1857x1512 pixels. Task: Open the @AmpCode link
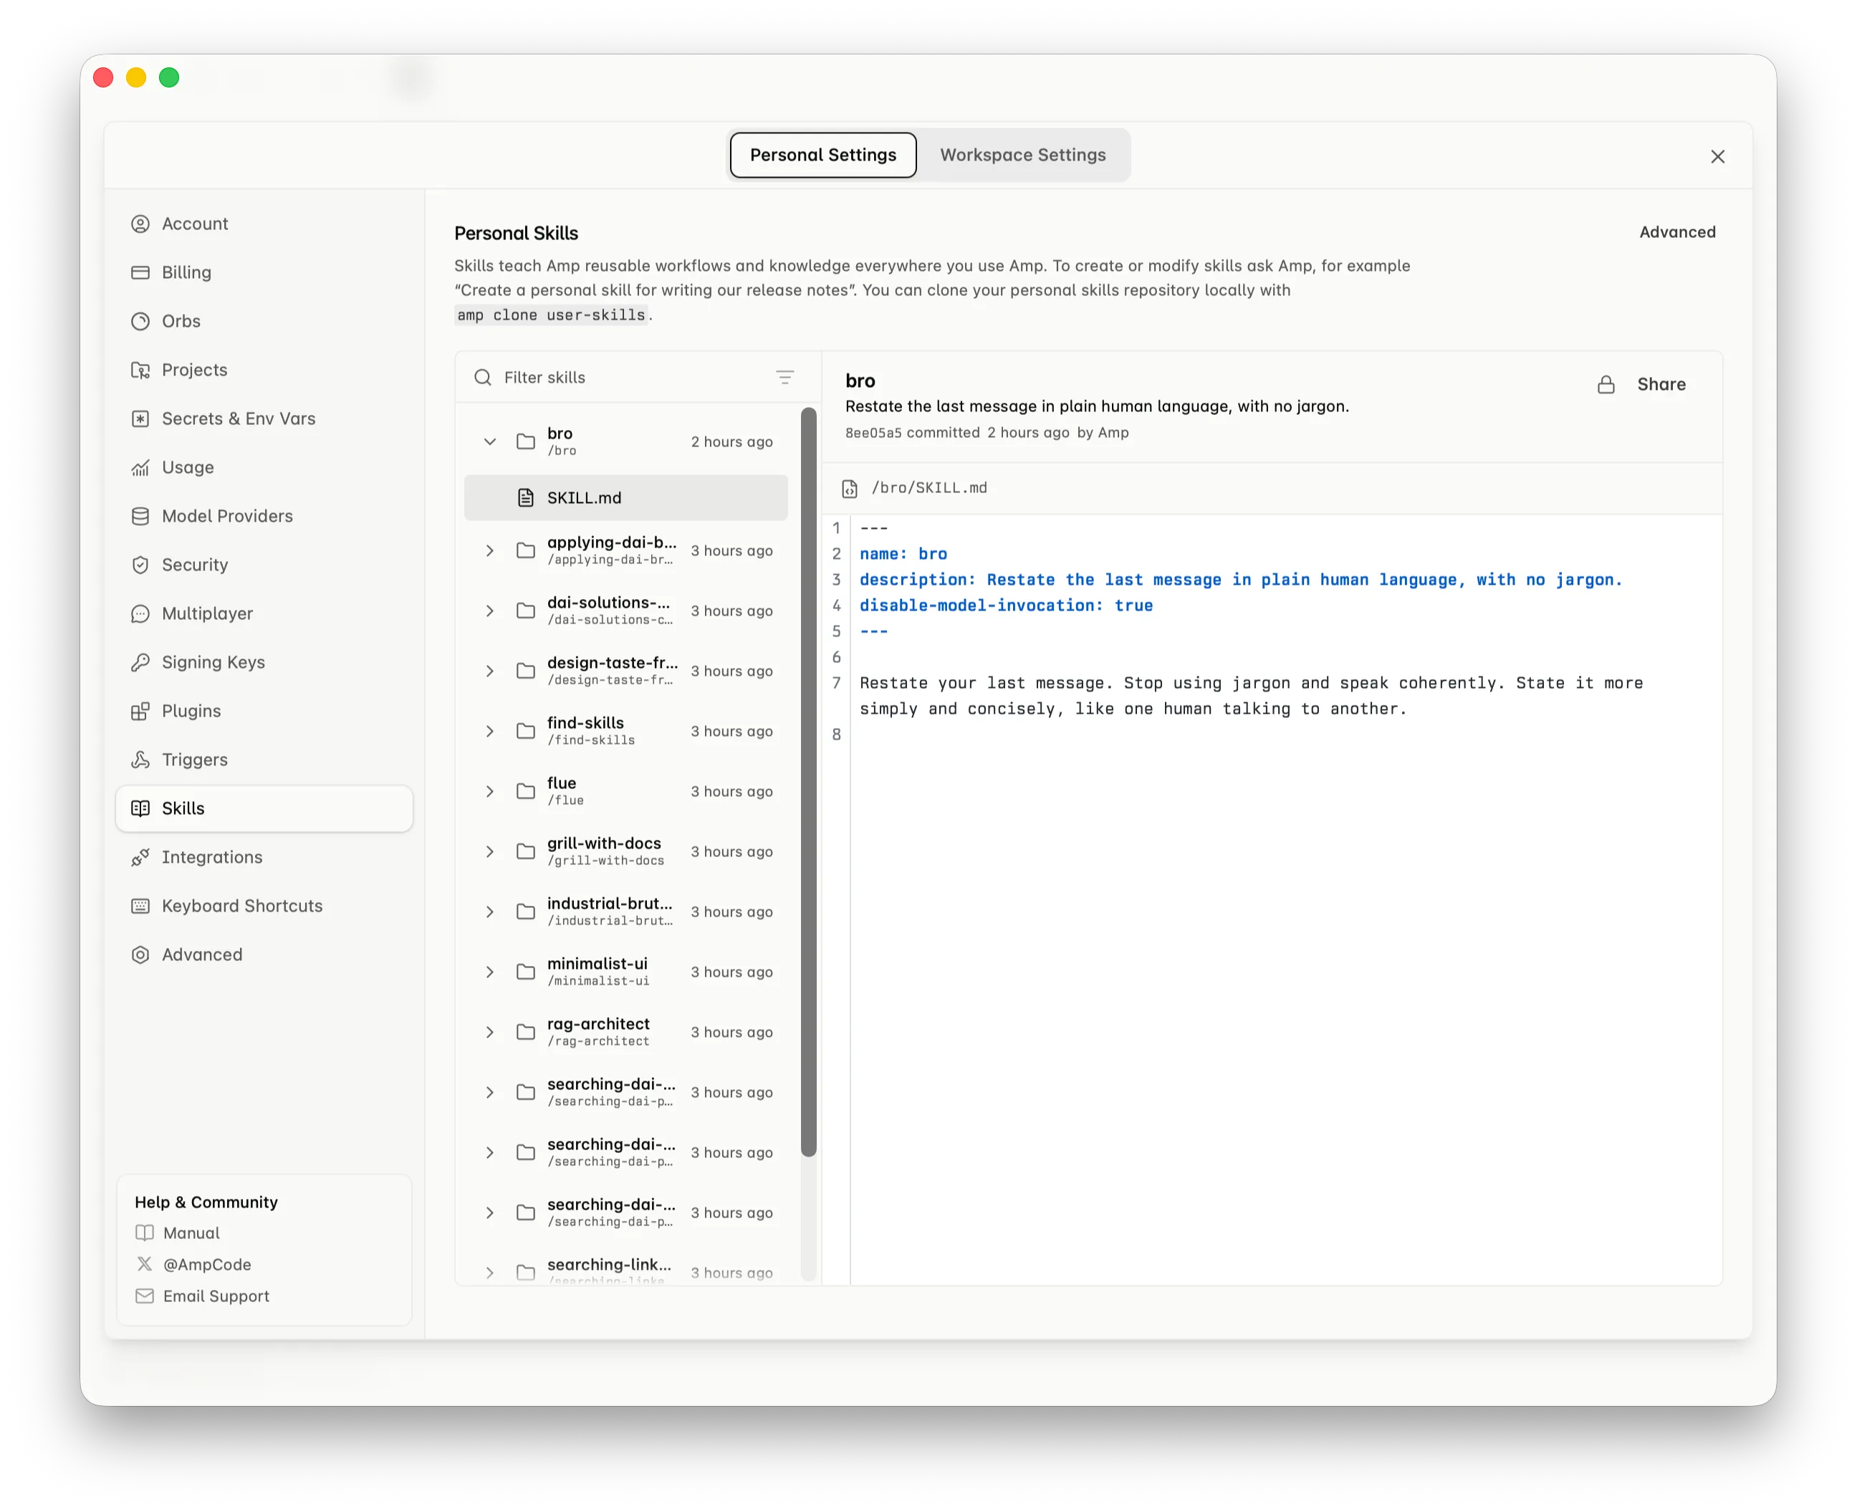pyautogui.click(x=207, y=1265)
